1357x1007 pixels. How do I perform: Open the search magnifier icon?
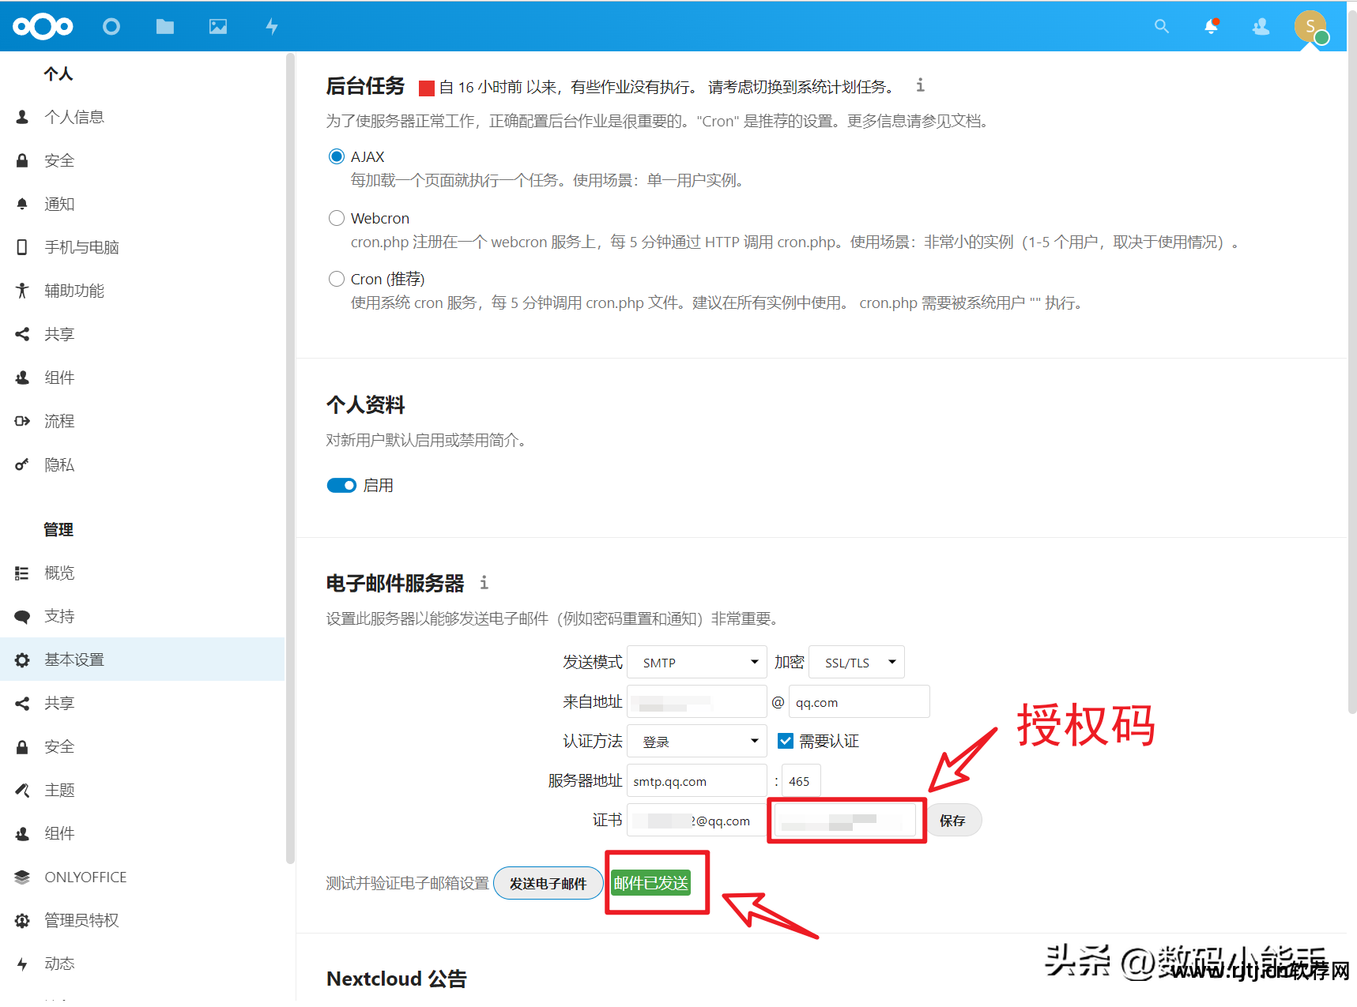[1162, 26]
